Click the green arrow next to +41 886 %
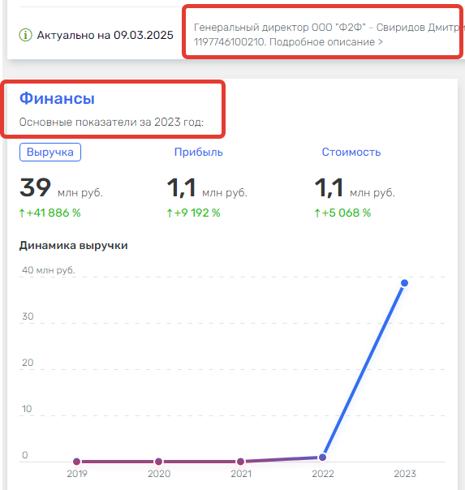Screen dimensions: 465x490 [x=22, y=213]
